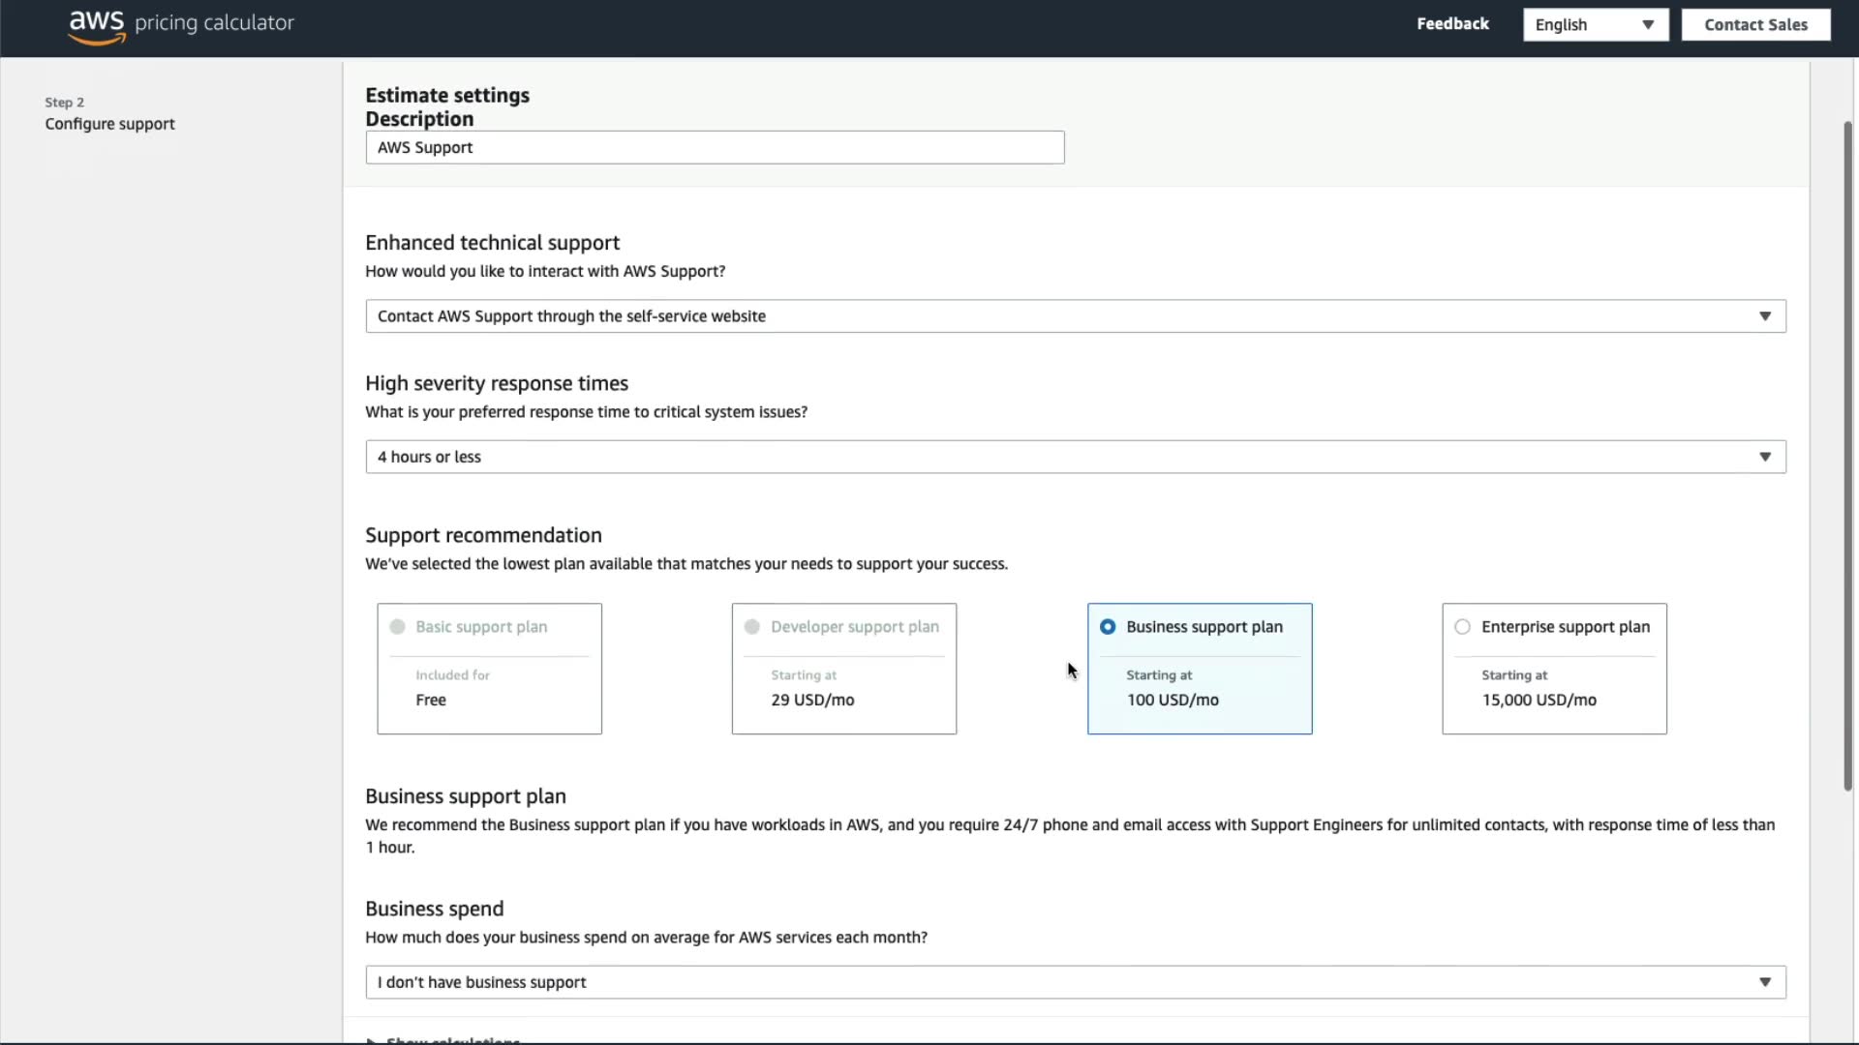The width and height of the screenshot is (1859, 1045).
Task: Select the Business support plan radio
Action: (x=1108, y=627)
